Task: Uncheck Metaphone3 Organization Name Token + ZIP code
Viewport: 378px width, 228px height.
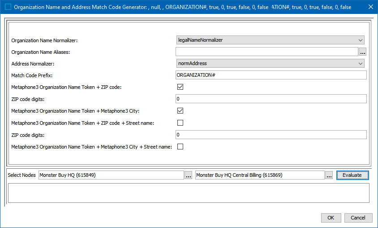Action: 180,87
